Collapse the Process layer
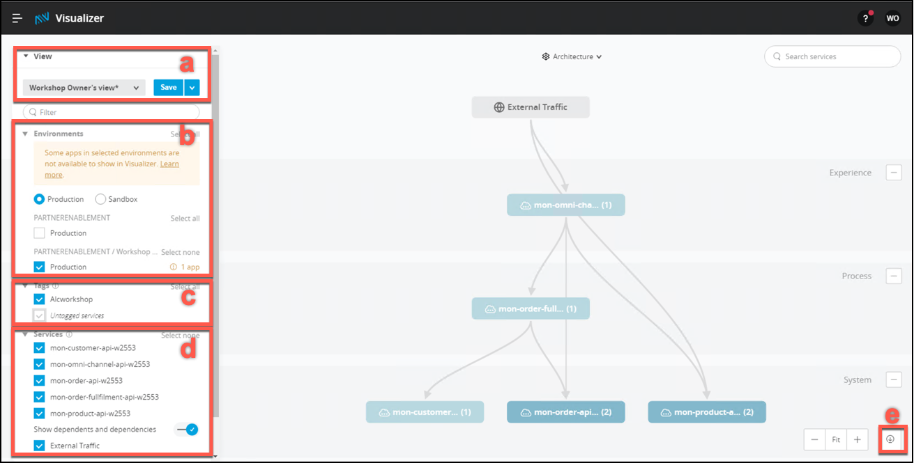Viewport: 914px width, 463px height. [894, 276]
